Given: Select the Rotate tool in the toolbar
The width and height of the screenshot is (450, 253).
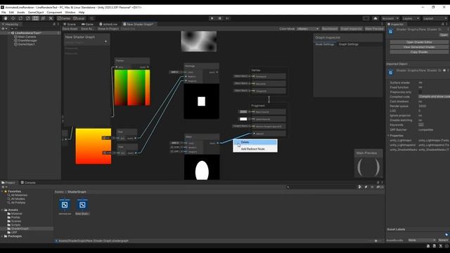Looking at the screenshot, I should click(x=20, y=18).
